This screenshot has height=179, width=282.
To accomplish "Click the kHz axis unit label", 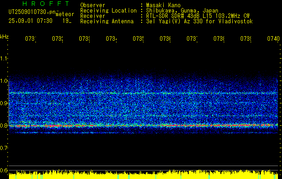I will coord(4,37).
